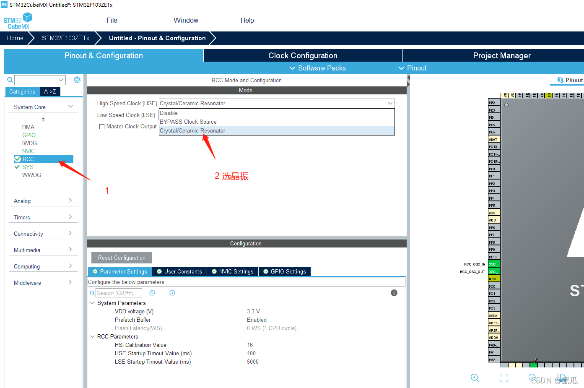Go to Home breadcrumb

pyautogui.click(x=15, y=38)
